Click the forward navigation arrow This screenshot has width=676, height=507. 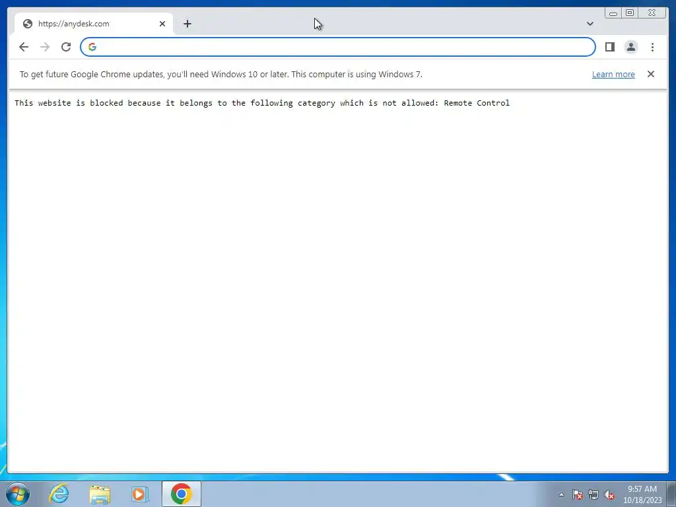45,47
